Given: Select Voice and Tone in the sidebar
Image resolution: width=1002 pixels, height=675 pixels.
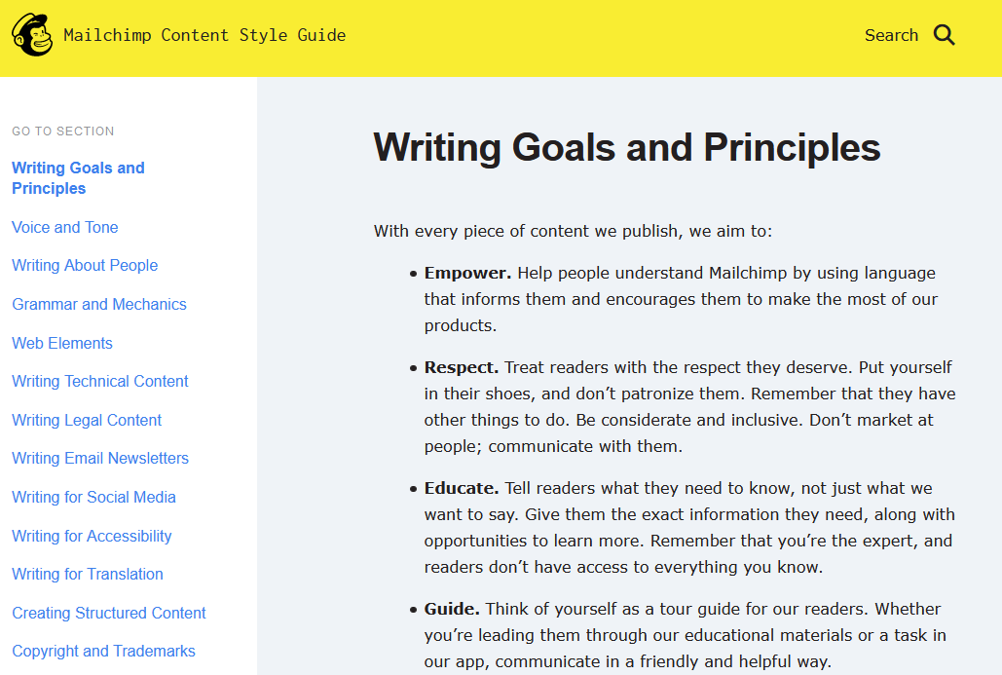Looking at the screenshot, I should 64,227.
